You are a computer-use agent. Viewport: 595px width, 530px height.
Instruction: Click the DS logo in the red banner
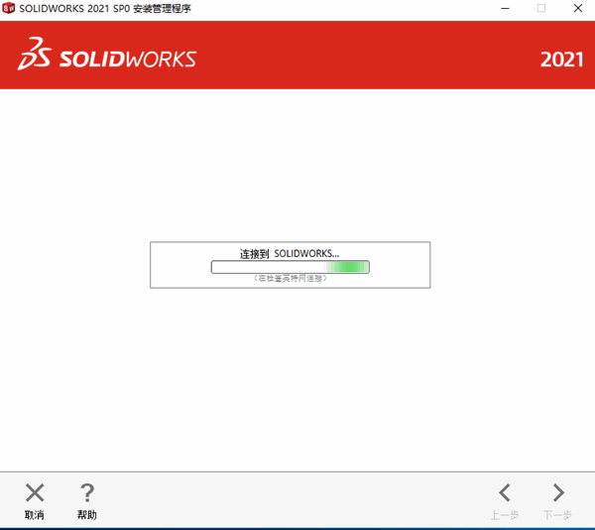[x=35, y=56]
